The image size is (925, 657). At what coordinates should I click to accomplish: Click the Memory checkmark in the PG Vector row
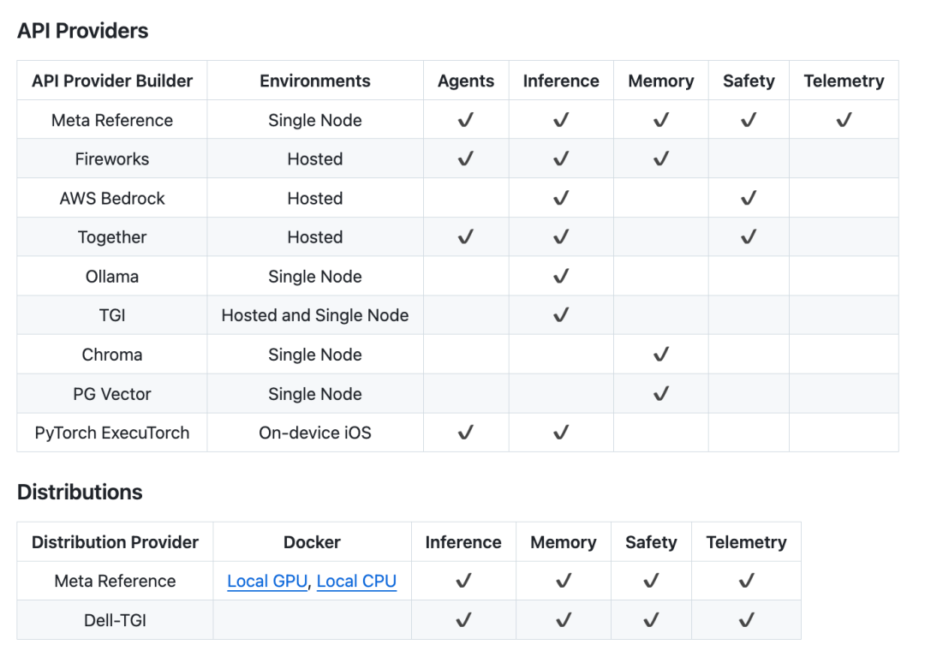660,393
